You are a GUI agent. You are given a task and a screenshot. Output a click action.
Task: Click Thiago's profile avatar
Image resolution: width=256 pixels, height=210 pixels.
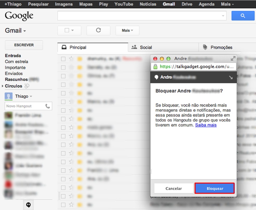(x=9, y=96)
